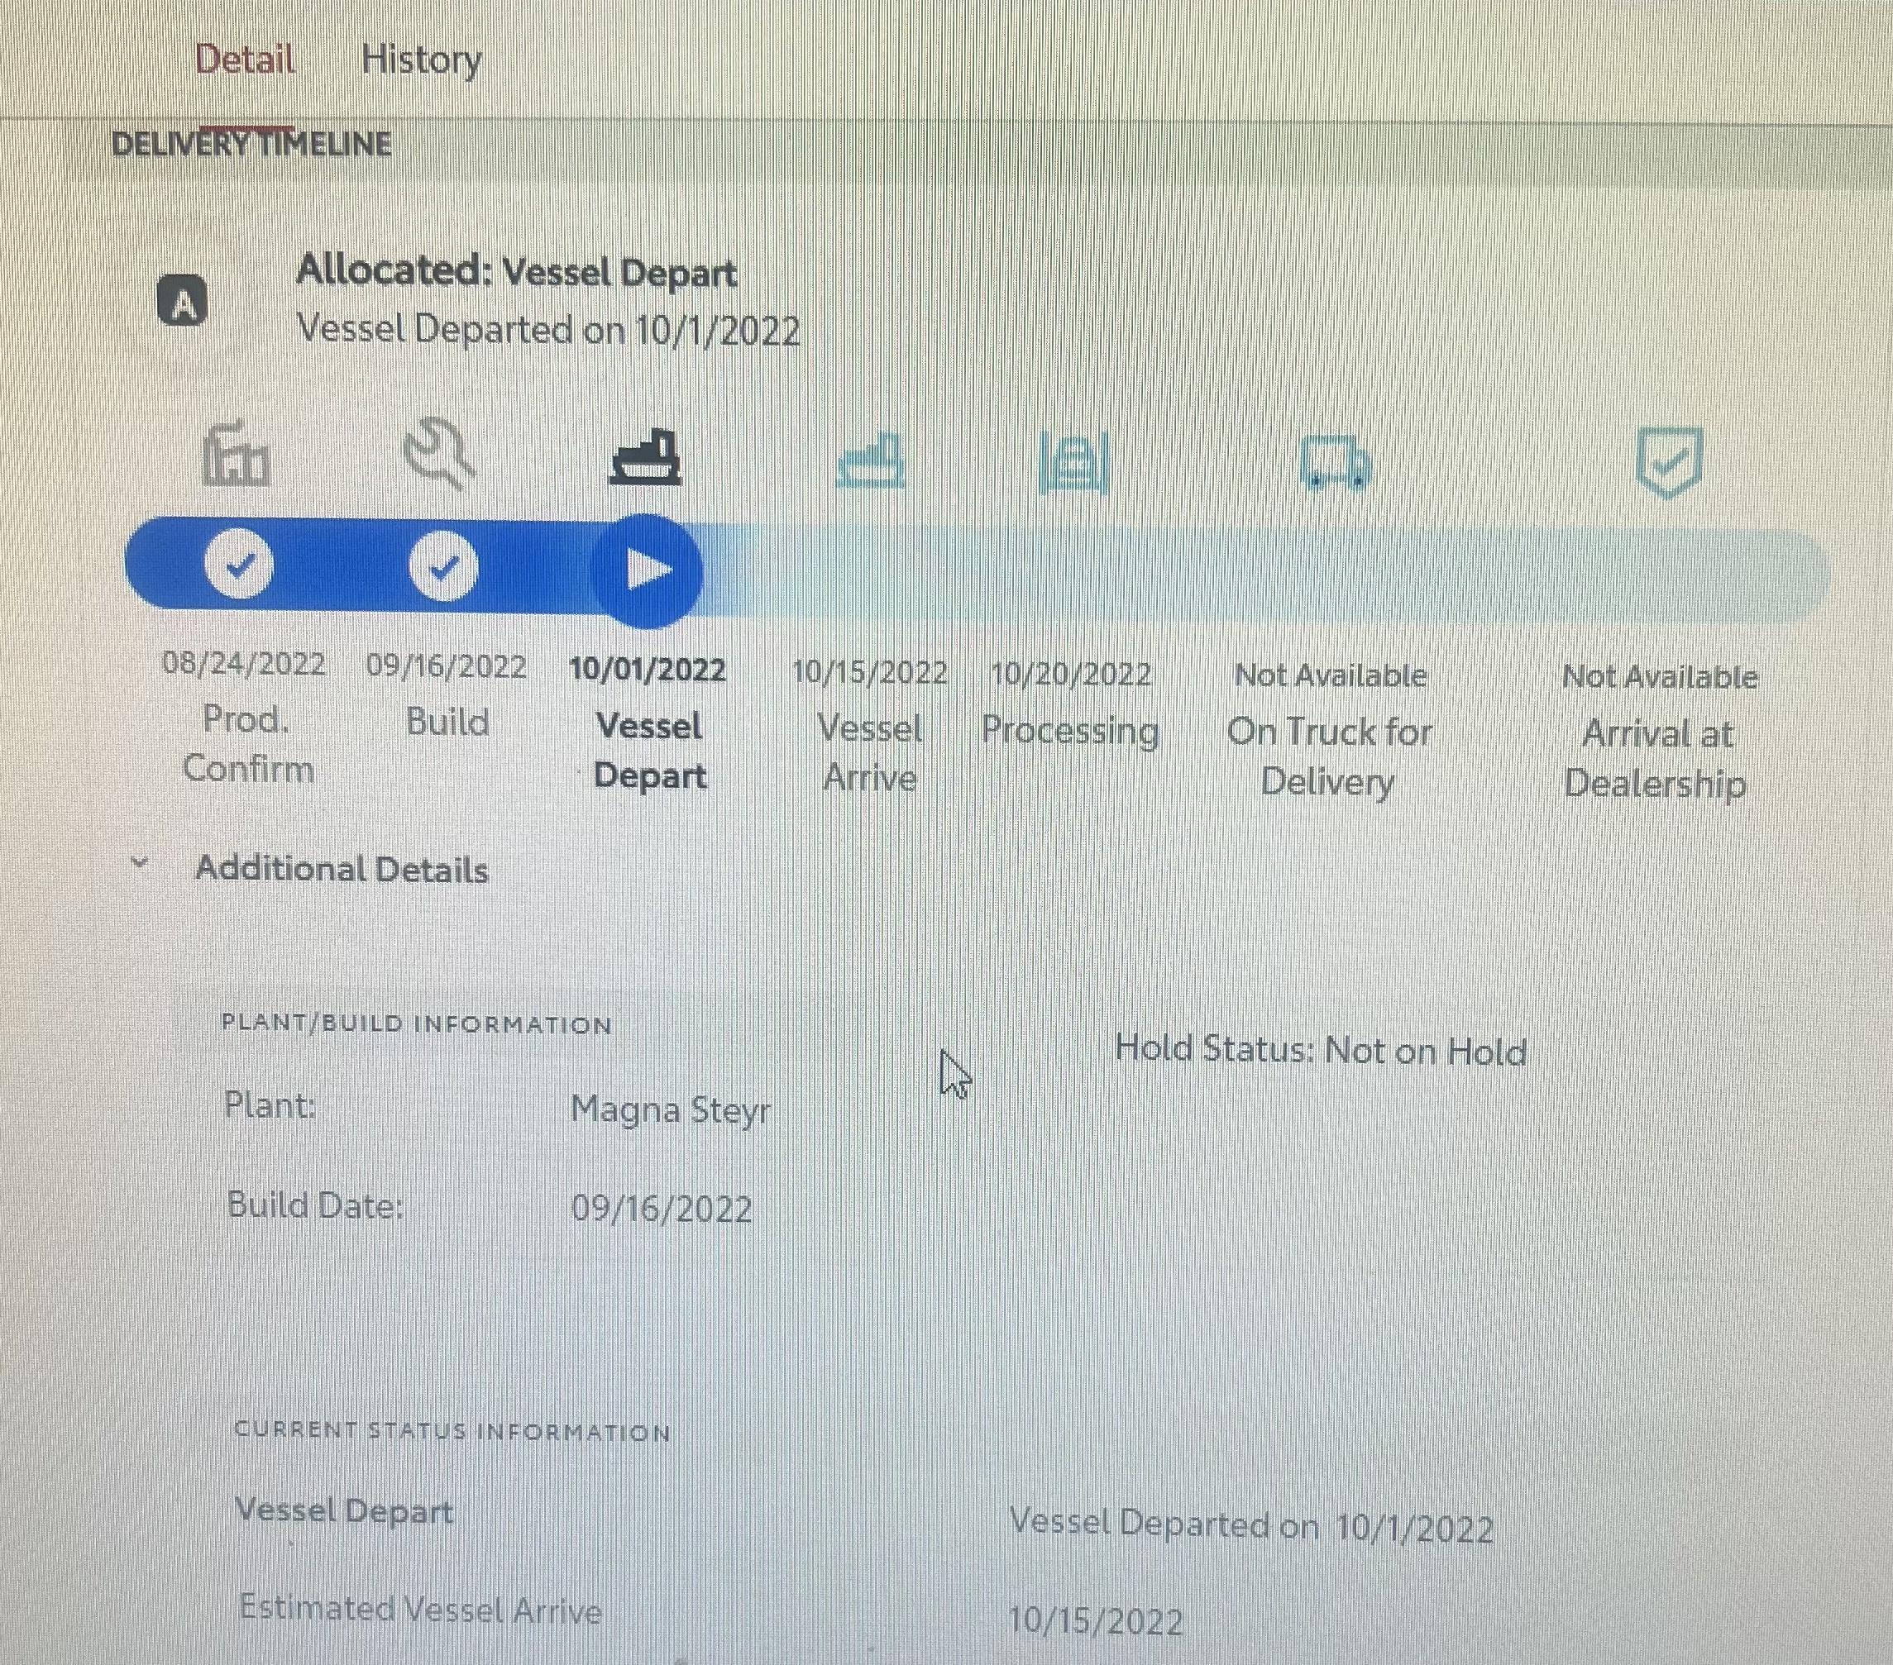Viewport: 1893px width, 1665px height.
Task: Select the Processing stage icon
Action: pos(1073,462)
